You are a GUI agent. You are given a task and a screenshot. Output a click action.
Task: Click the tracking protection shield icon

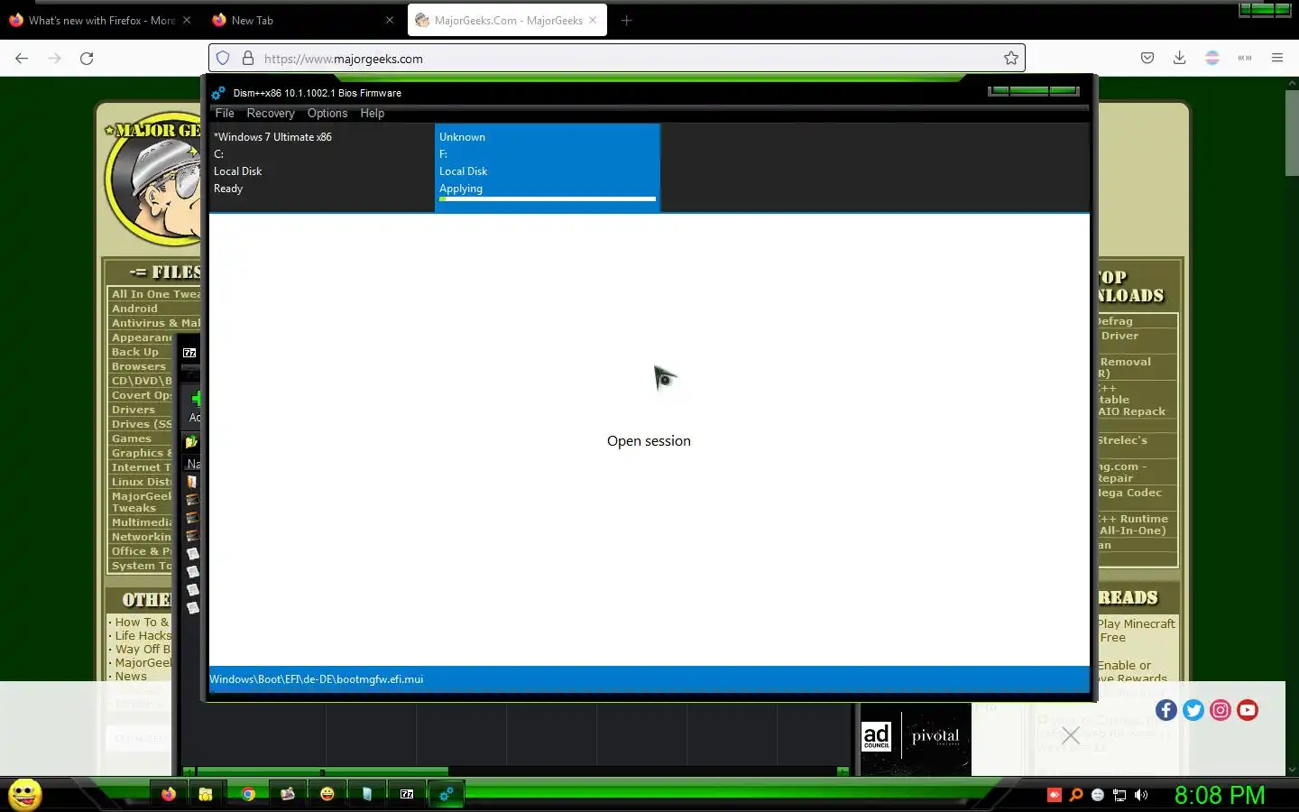click(223, 58)
